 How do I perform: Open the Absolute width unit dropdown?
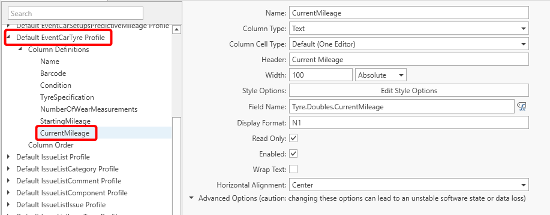[381, 75]
